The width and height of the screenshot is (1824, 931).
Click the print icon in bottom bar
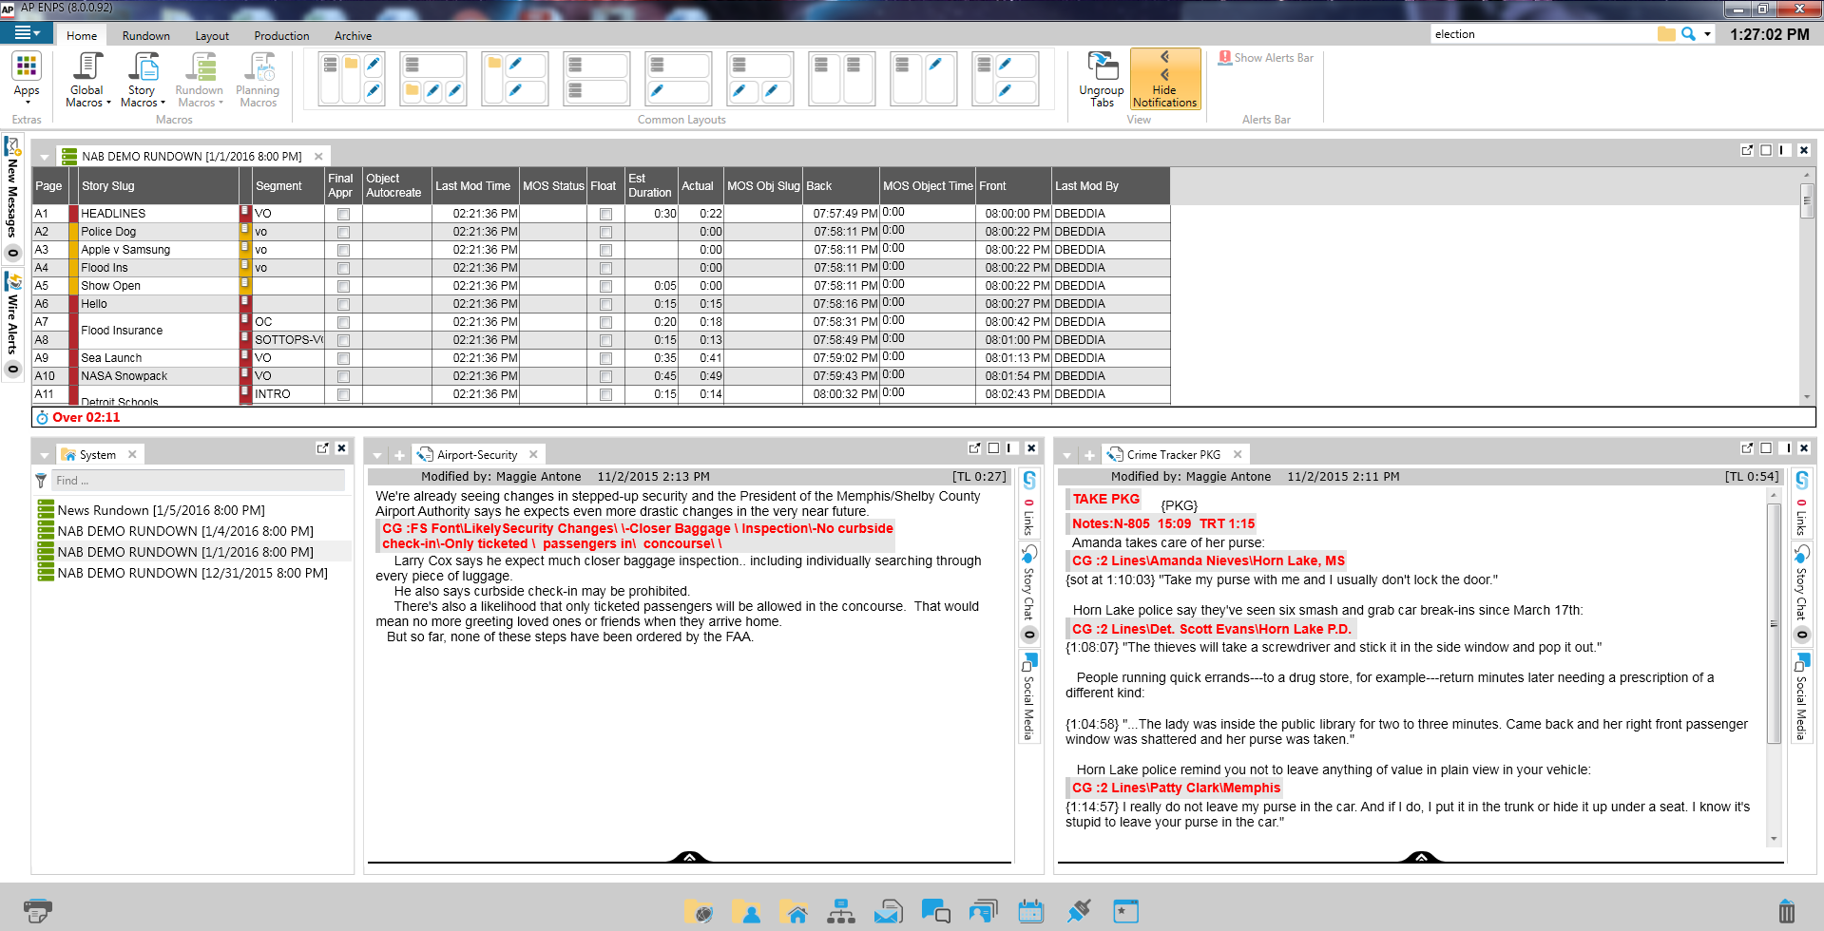coord(37,912)
